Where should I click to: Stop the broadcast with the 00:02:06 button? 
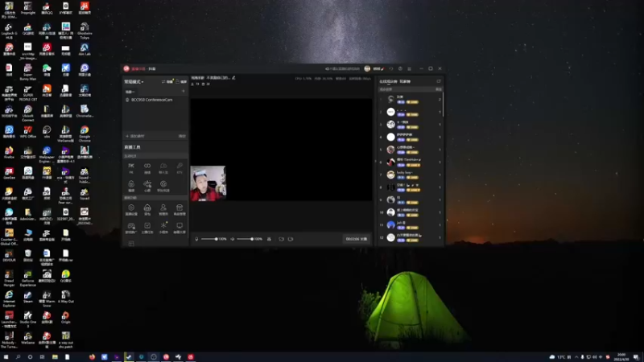click(x=356, y=239)
